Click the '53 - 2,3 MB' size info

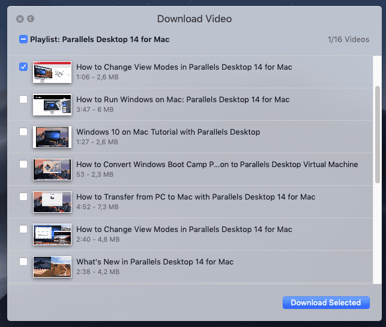click(x=95, y=174)
